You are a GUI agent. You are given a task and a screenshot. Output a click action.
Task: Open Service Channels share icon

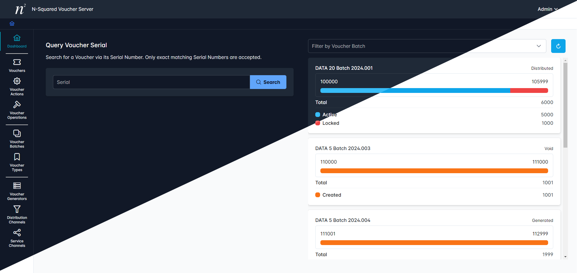pos(17,233)
